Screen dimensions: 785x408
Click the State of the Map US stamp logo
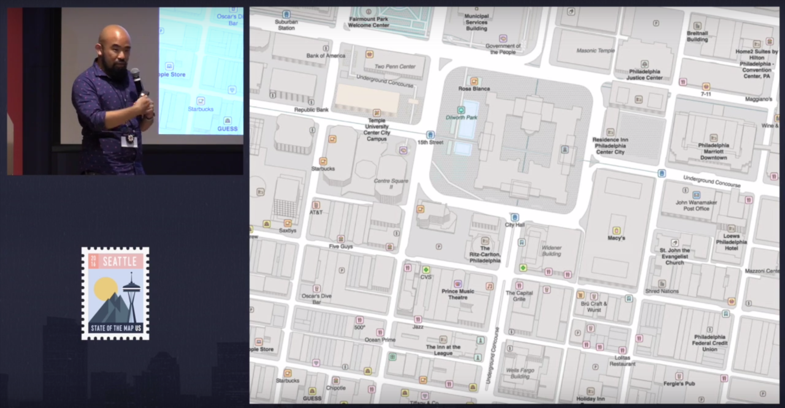click(115, 293)
